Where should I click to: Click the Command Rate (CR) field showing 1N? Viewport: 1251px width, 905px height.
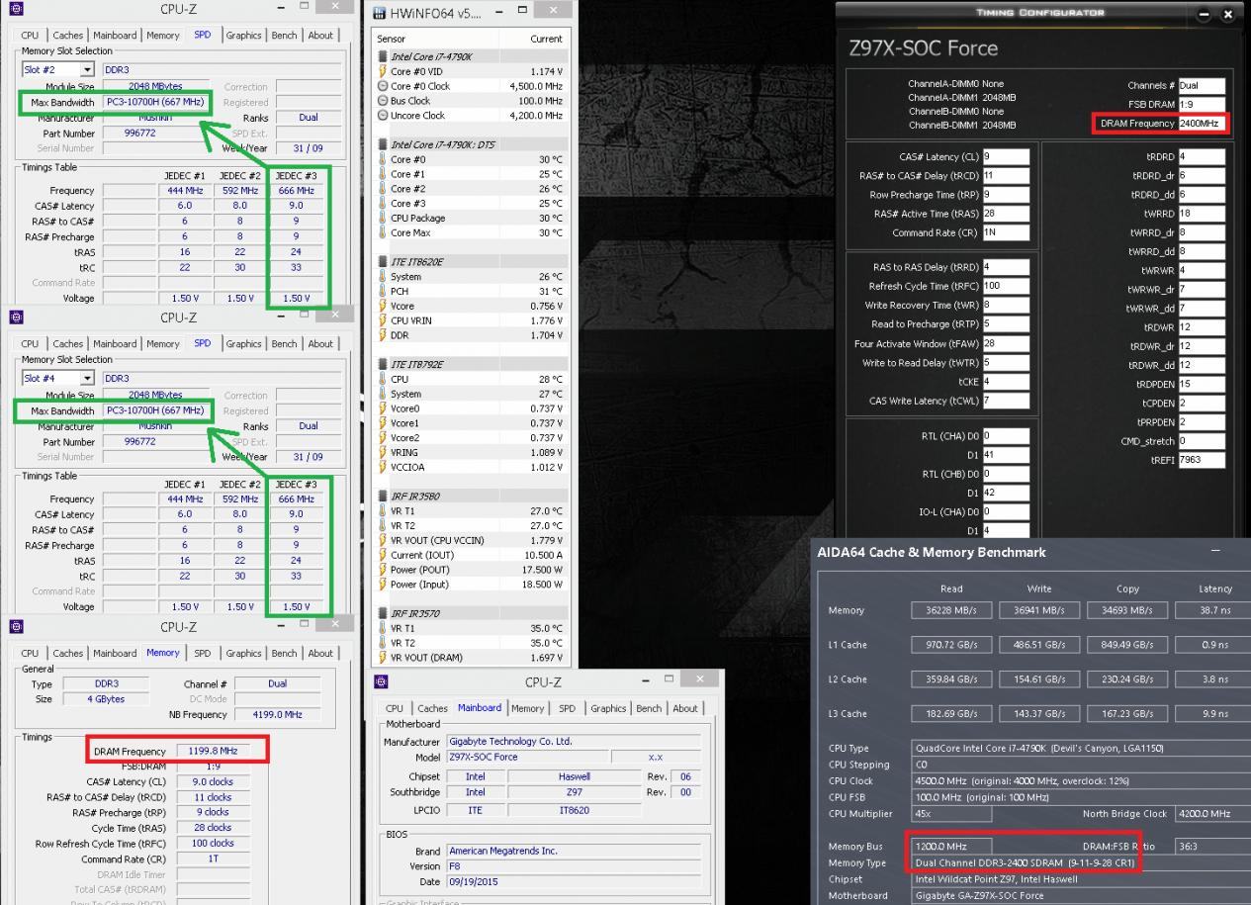point(1006,232)
